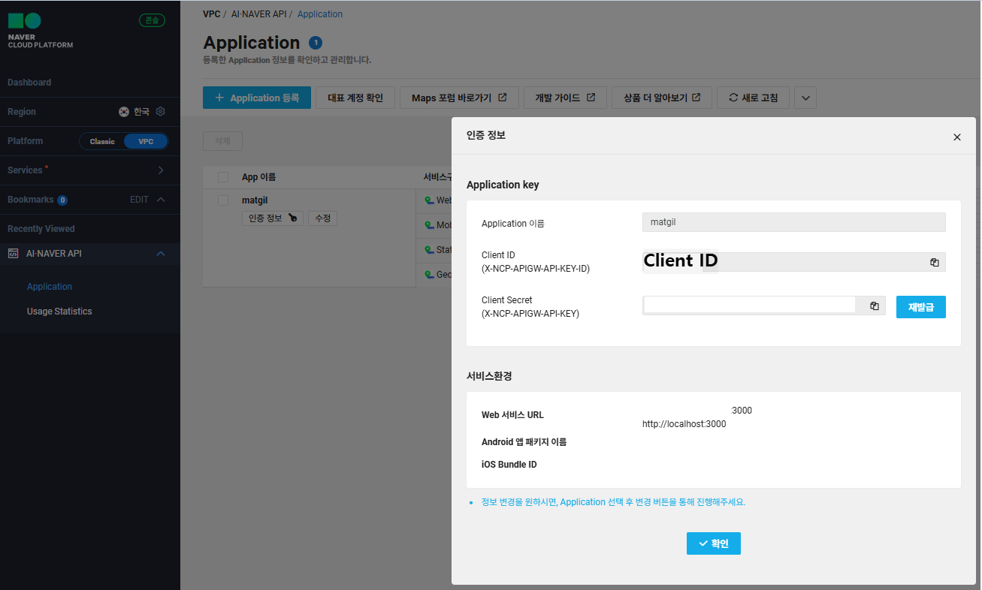The image size is (982, 590).
Task: Click the 수정 button for matgil
Action: 322,218
